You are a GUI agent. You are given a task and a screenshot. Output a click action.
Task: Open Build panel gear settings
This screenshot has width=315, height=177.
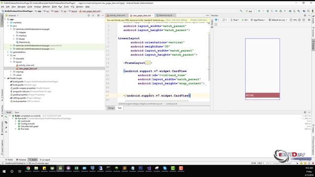pyautogui.click(x=305, y=113)
